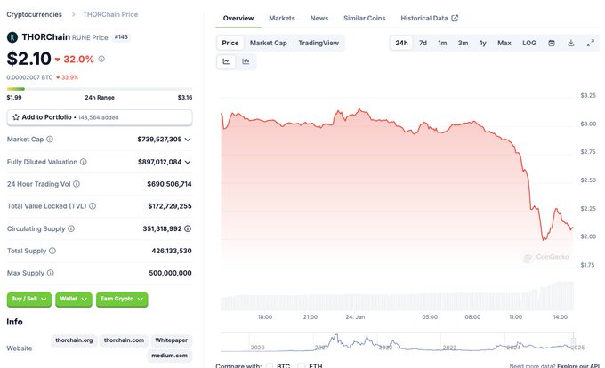This screenshot has width=605, height=368.
Task: Open the Cryptocurrencies breadcrumb link
Action: tap(35, 14)
